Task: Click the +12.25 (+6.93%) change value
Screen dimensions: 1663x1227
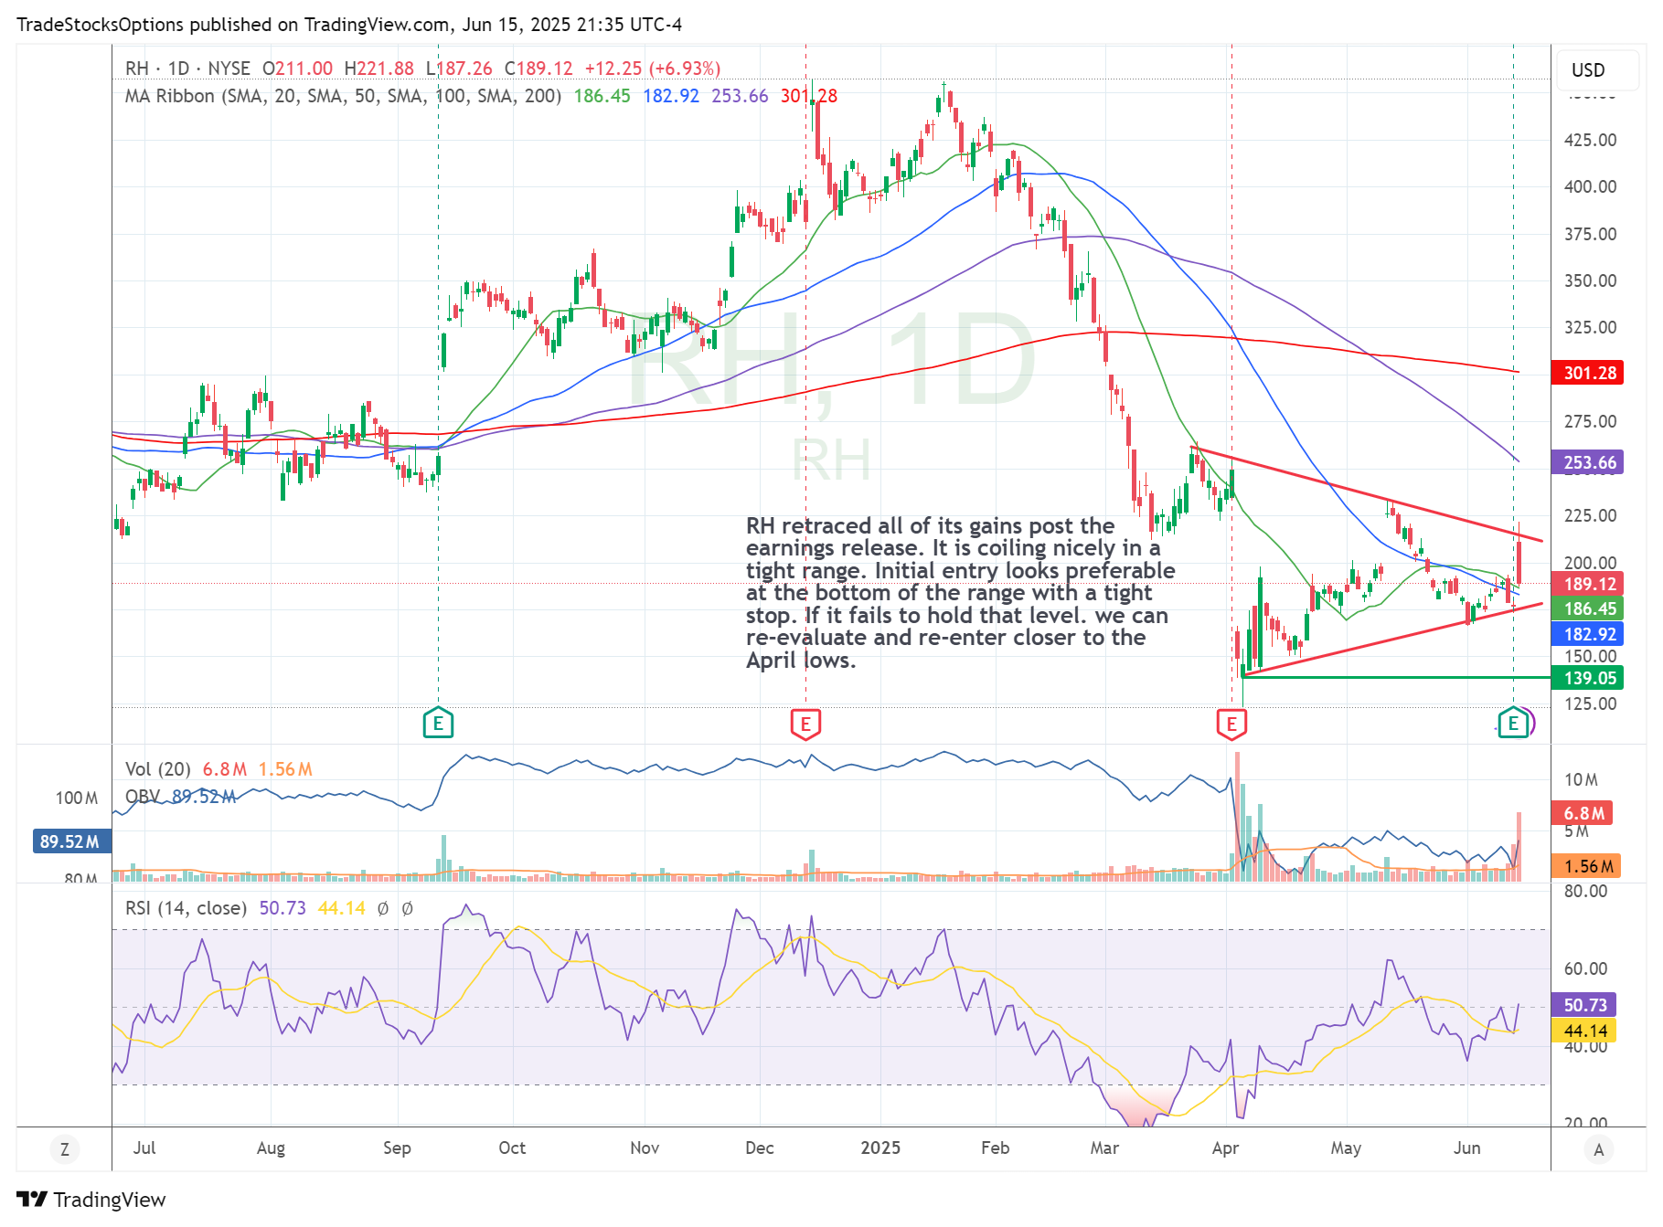Action: pos(653,69)
